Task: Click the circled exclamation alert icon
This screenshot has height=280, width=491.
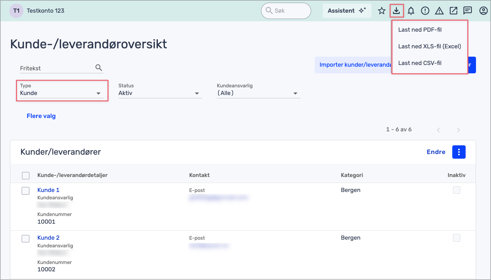Action: pos(425,11)
